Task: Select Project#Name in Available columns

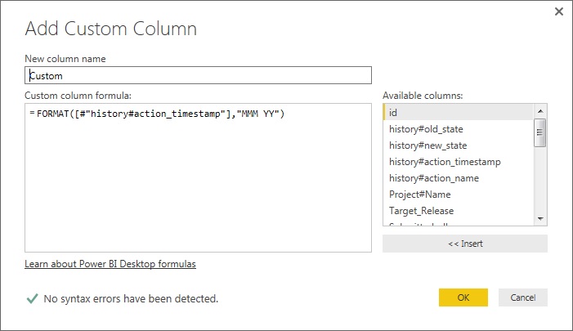Action: point(459,195)
